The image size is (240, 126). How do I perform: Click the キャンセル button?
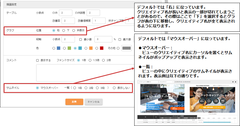coord(94,102)
